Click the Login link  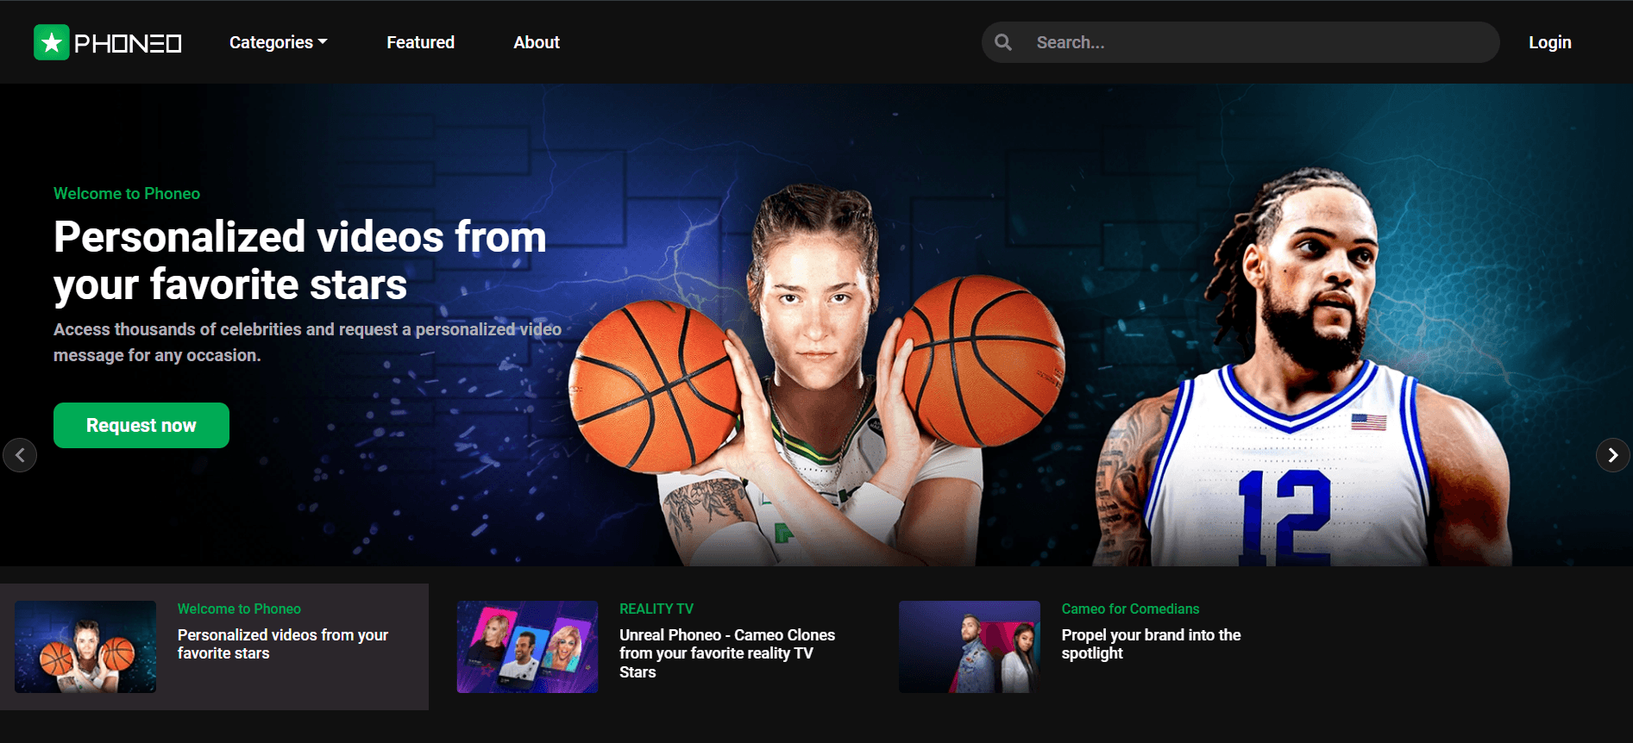click(x=1549, y=42)
